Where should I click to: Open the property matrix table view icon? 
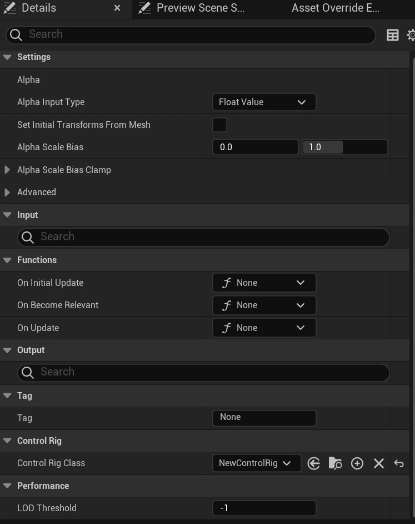coord(393,34)
